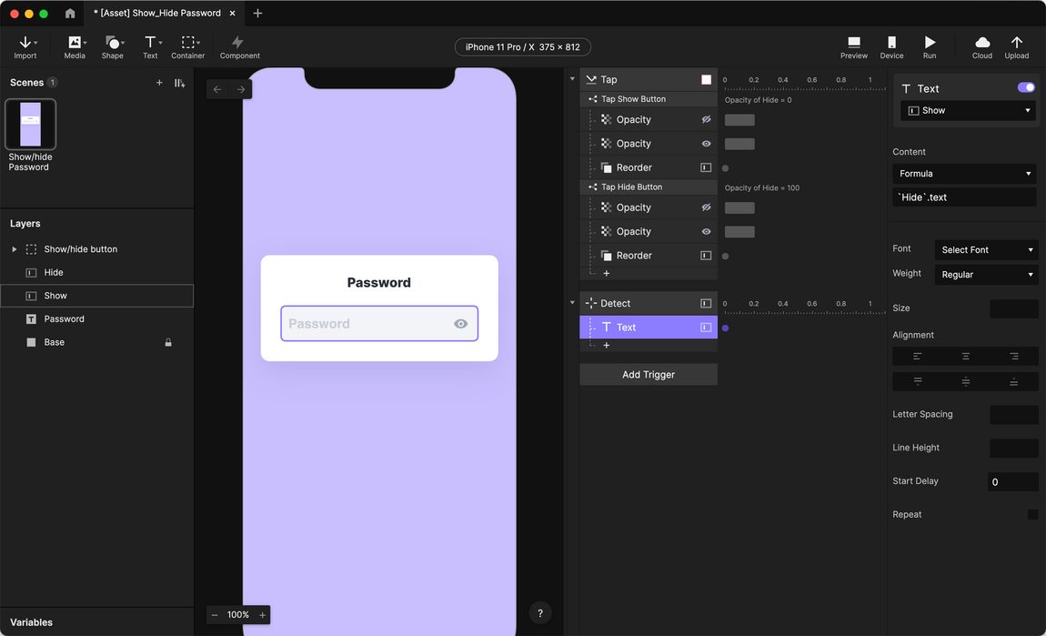Click the Text response timeline keyframe dot
This screenshot has height=636, width=1046.
725,328
